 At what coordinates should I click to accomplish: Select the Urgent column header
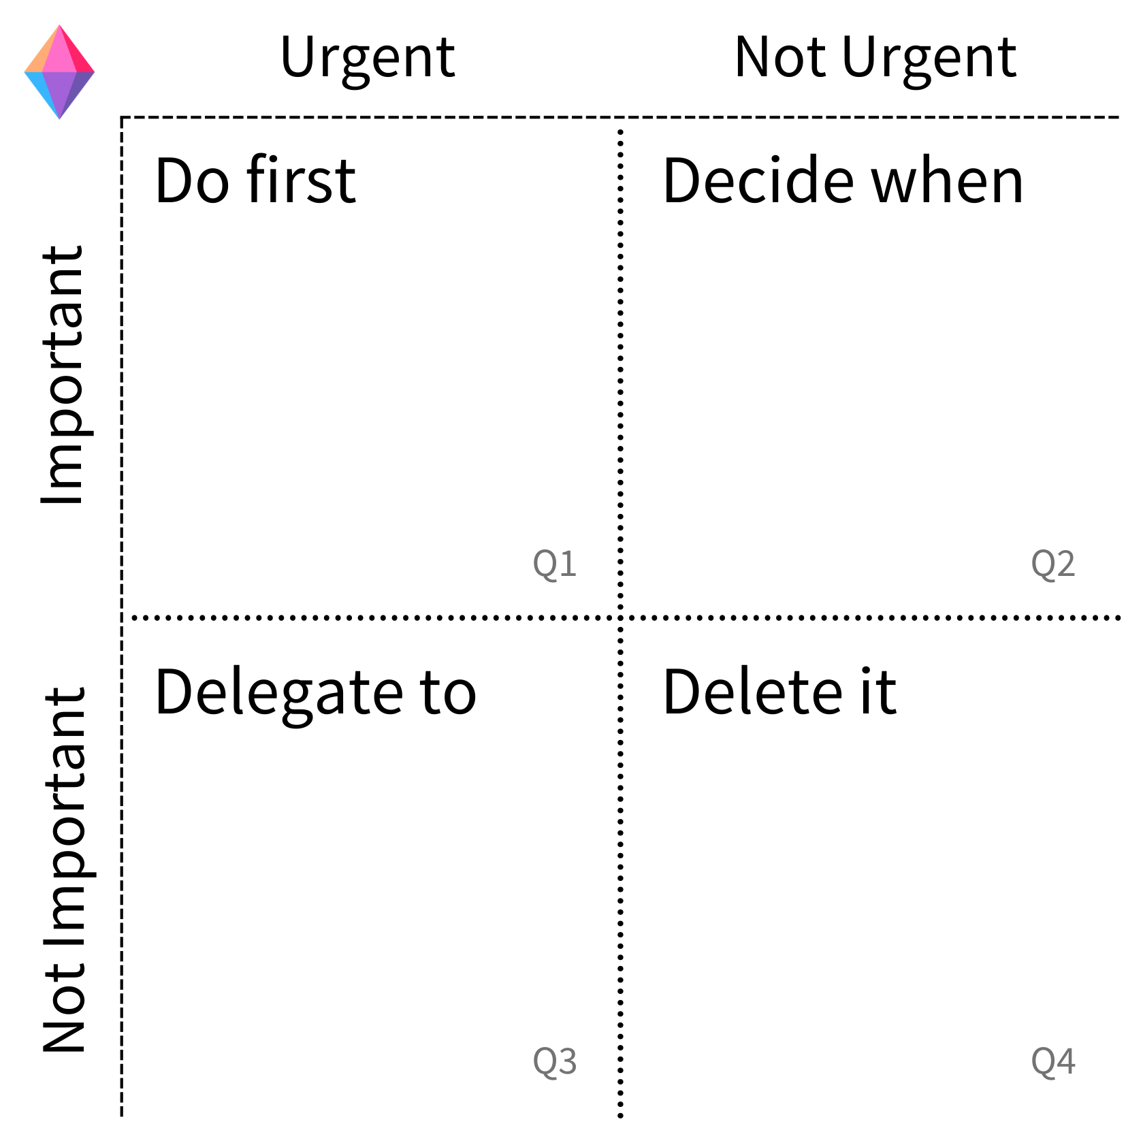[367, 59]
